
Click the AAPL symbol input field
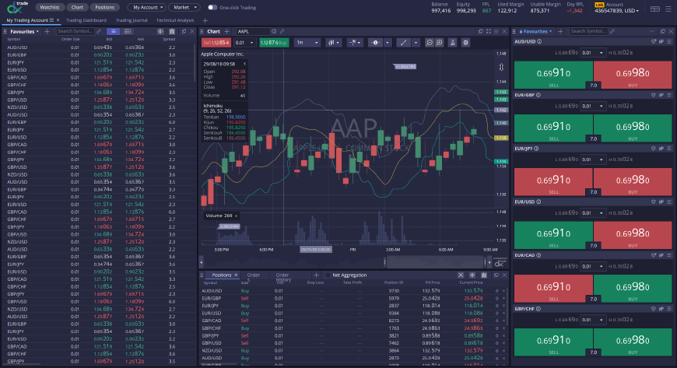(253, 32)
